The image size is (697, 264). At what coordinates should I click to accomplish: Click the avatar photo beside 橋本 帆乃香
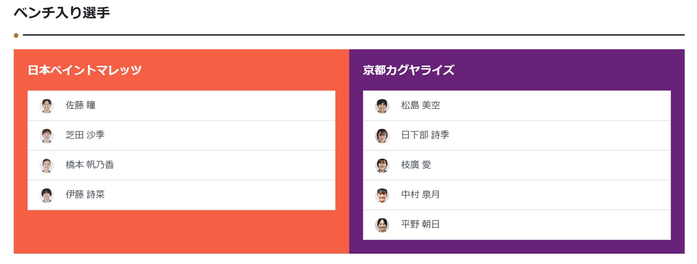(47, 166)
